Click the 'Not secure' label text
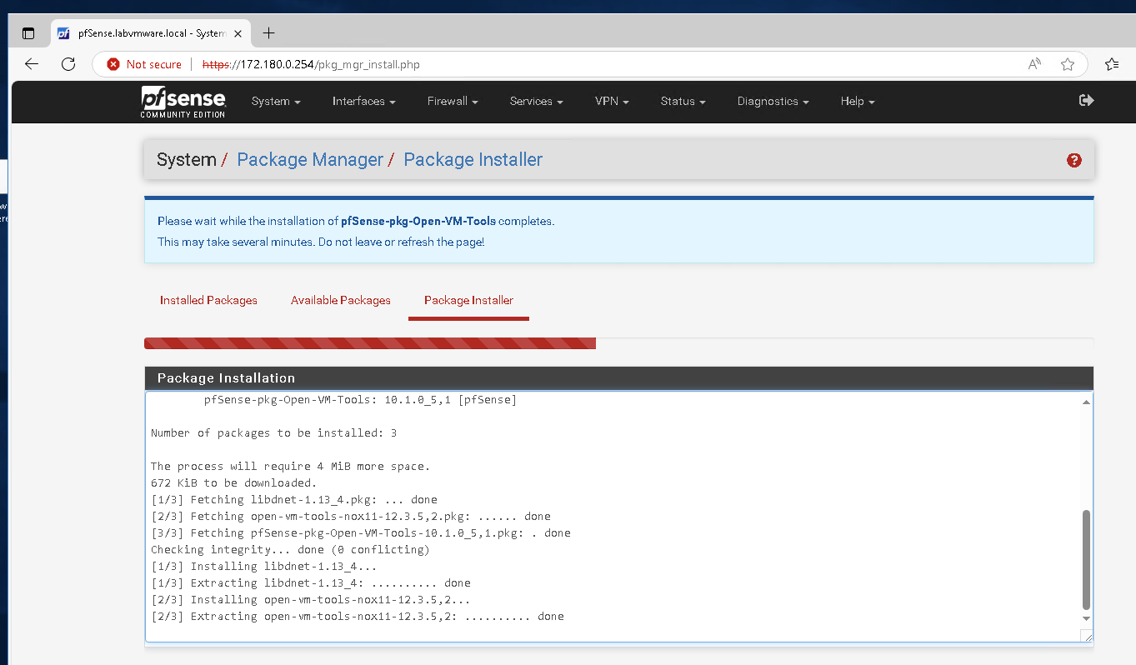The width and height of the screenshot is (1136, 665). pyautogui.click(x=154, y=64)
